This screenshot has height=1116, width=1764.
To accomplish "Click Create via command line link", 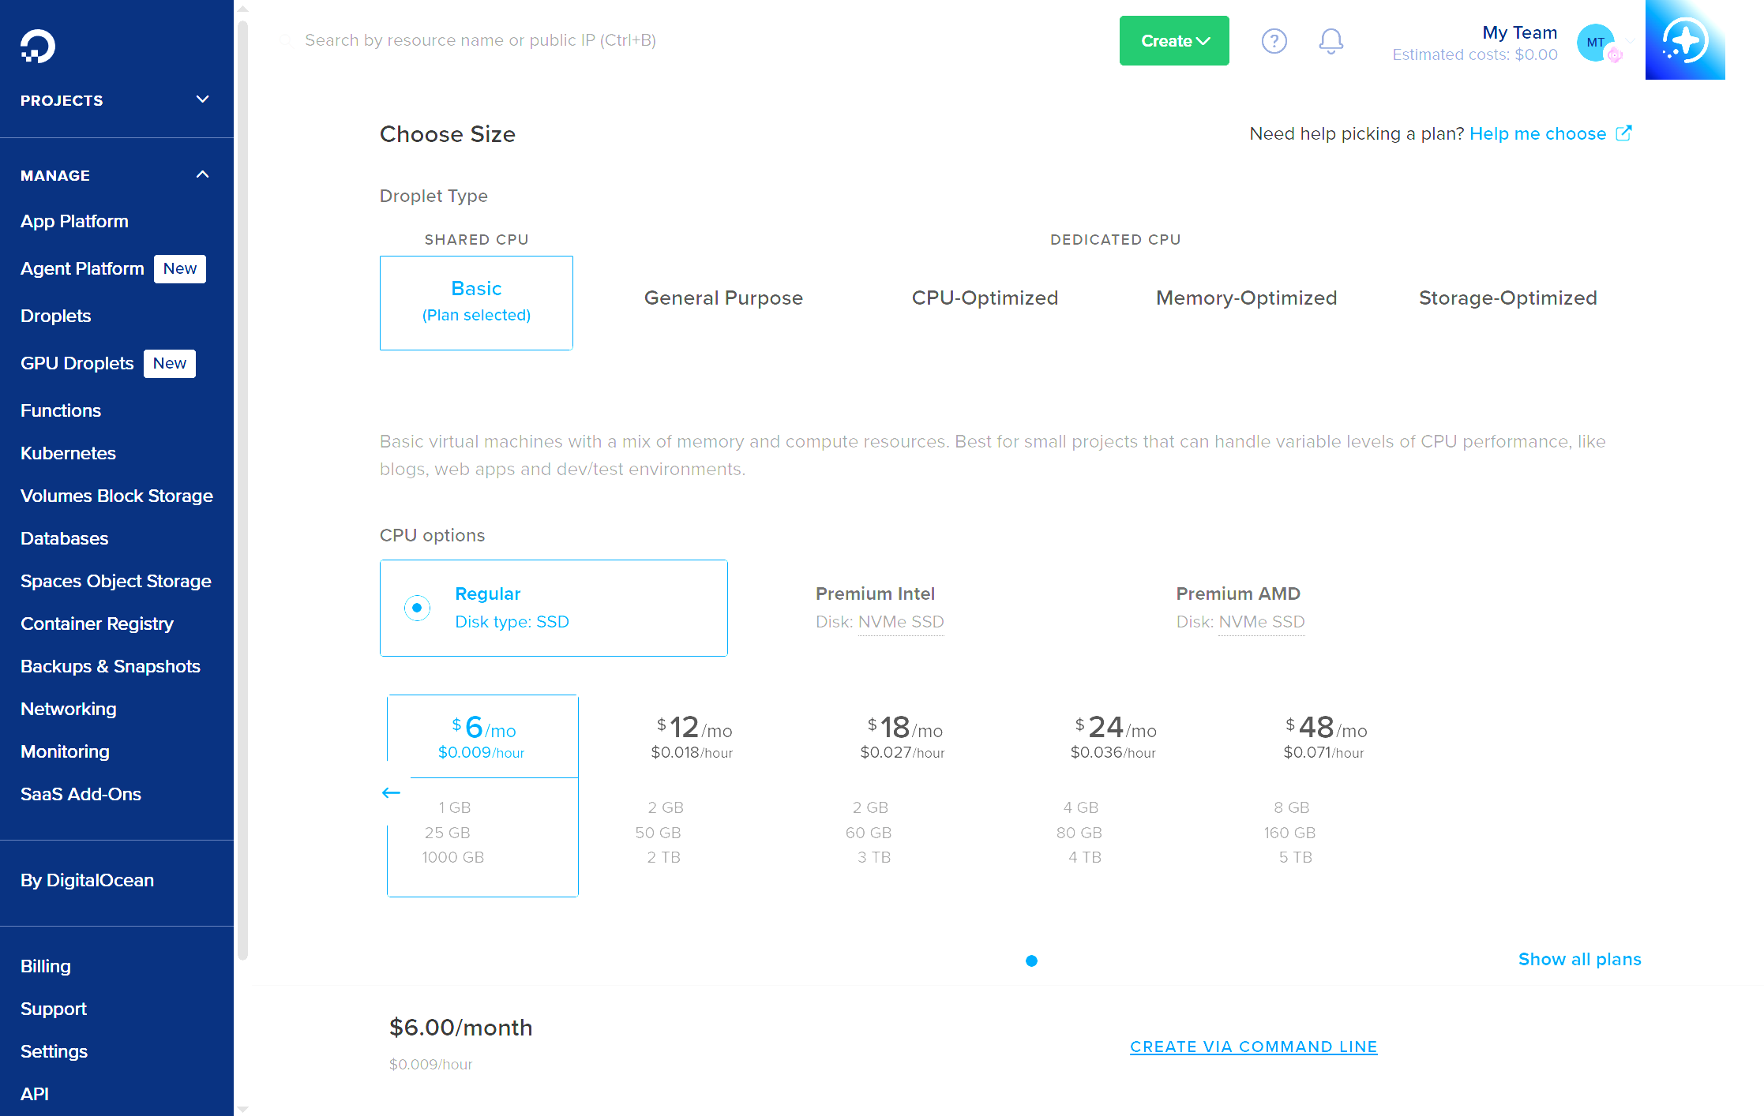I will (x=1253, y=1047).
